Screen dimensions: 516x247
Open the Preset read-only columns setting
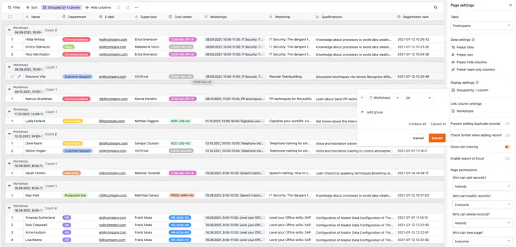473,70
